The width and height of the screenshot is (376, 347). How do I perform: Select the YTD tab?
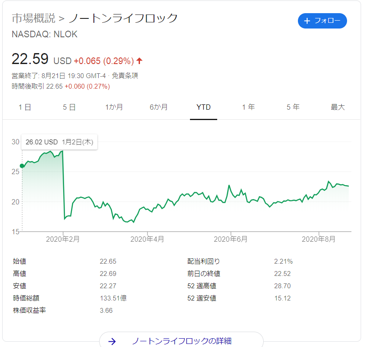click(204, 107)
